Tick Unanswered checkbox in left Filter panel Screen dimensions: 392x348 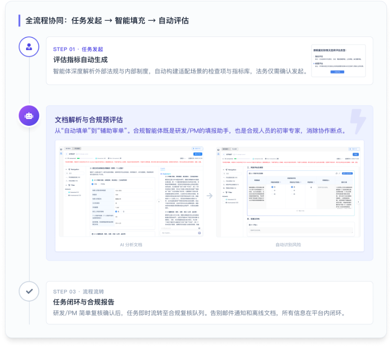pyautogui.click(x=66, y=195)
